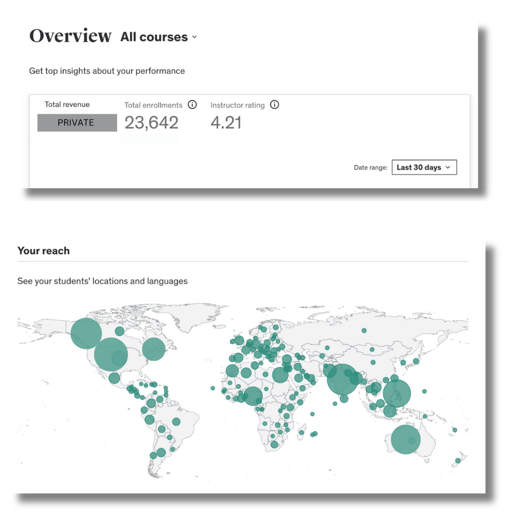This screenshot has width=512, height=512.
Task: Select the large bubble over Australia
Action: (x=405, y=439)
